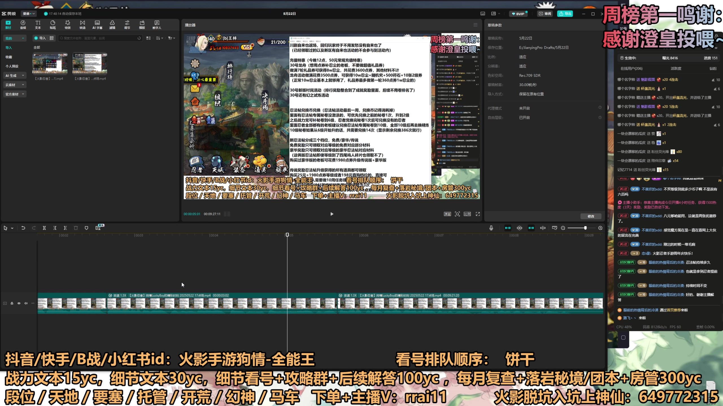Image resolution: width=723 pixels, height=406 pixels.
Task: Click the QR-code import icon
Action: pyautogui.click(x=52, y=38)
